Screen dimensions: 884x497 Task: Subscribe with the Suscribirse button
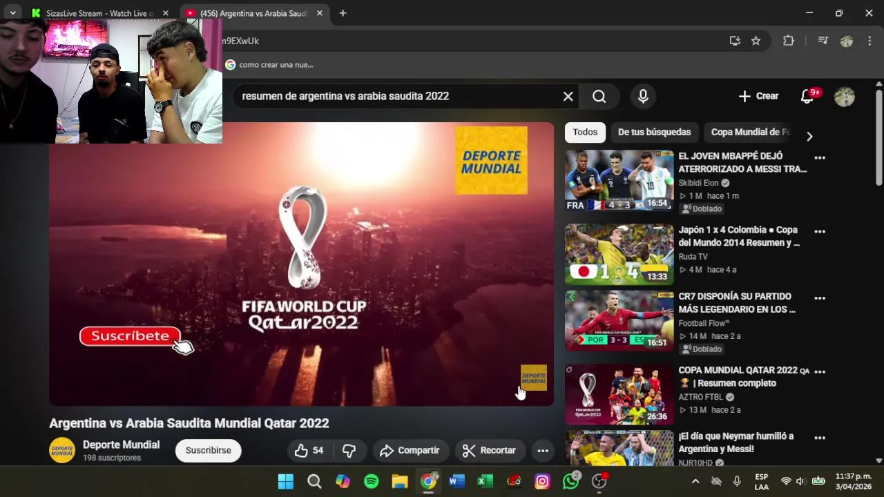click(x=208, y=451)
